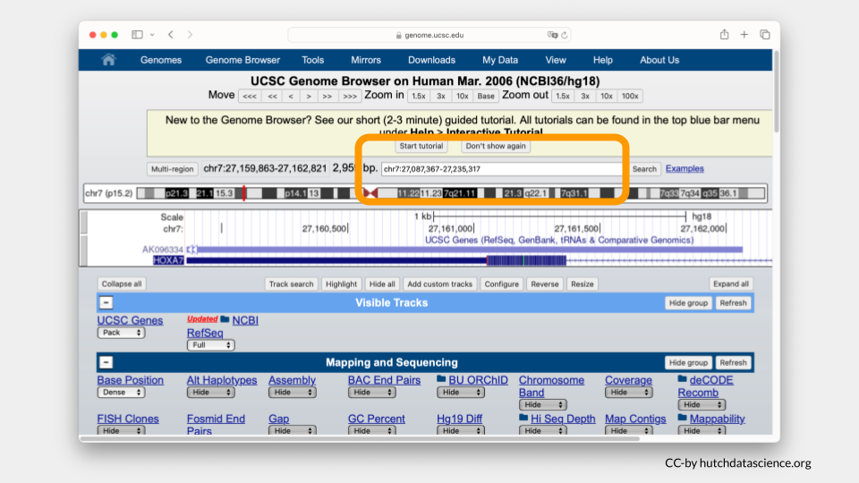Open RefSeq Full visibility dropdown
This screenshot has width=859, height=483.
click(211, 345)
